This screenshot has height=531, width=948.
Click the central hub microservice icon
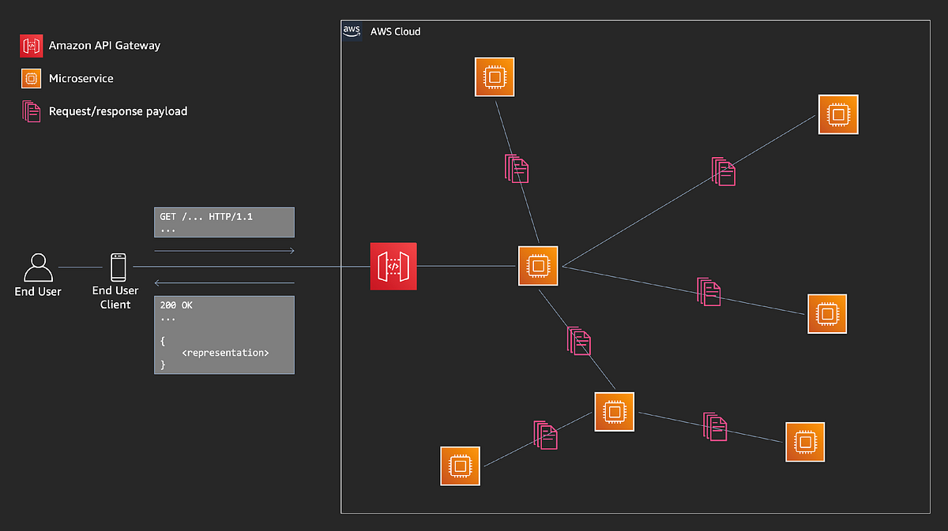(x=538, y=266)
